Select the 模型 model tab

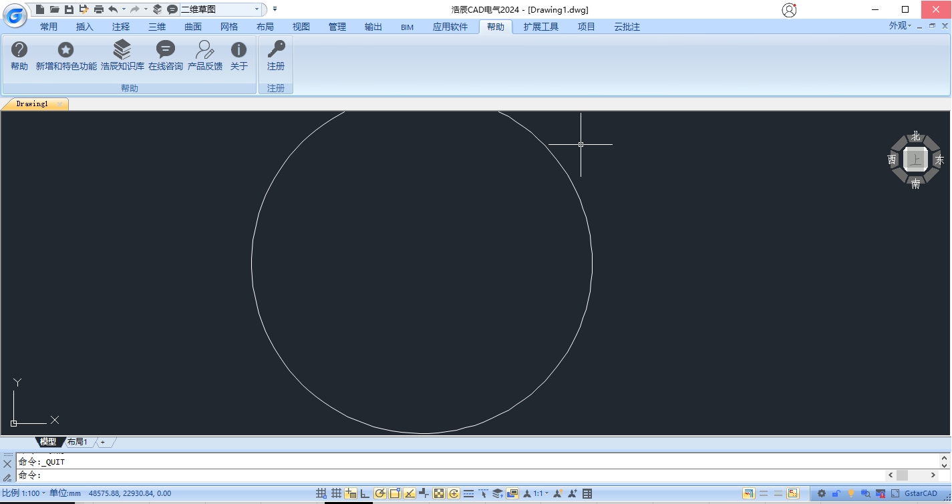pyautogui.click(x=48, y=442)
